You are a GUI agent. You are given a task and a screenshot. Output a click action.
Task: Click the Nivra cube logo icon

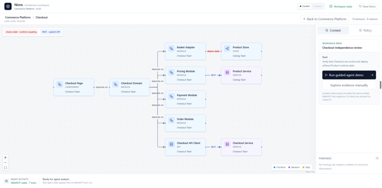[x=8, y=6]
